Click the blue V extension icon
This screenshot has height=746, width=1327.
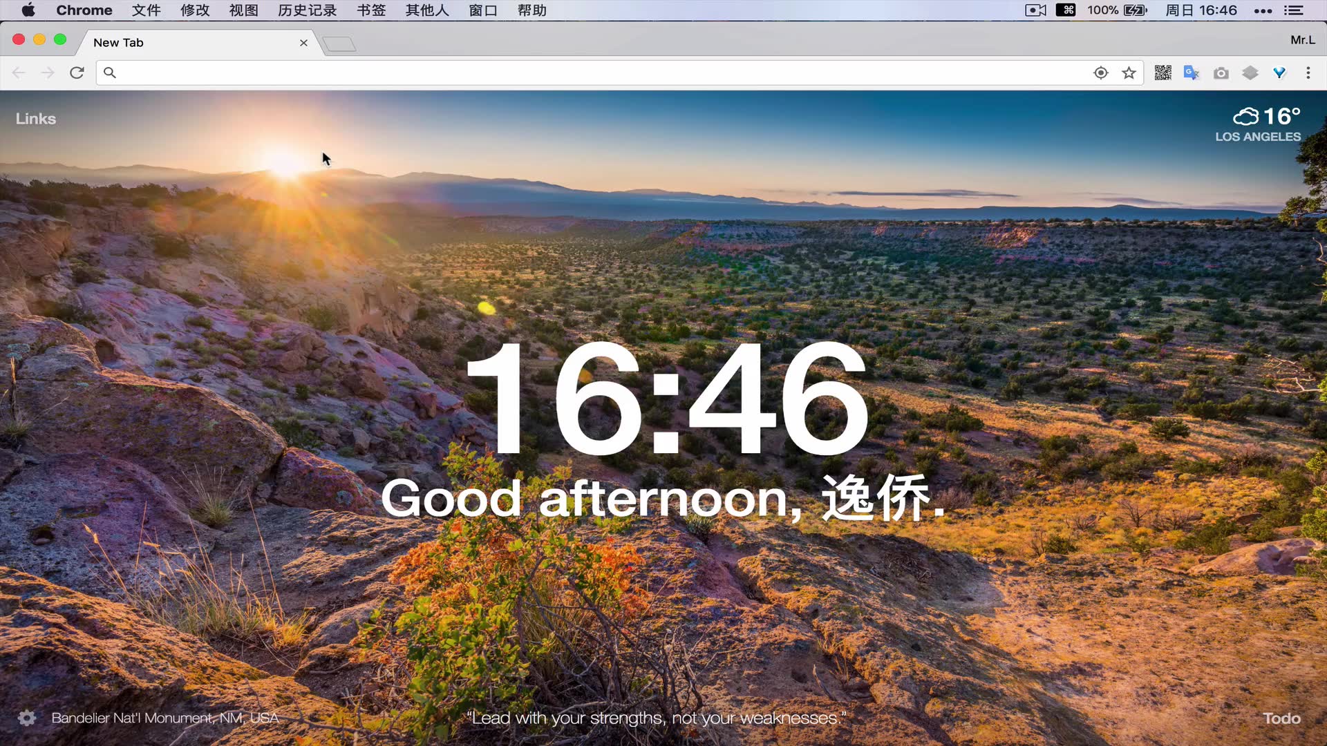coord(1279,73)
